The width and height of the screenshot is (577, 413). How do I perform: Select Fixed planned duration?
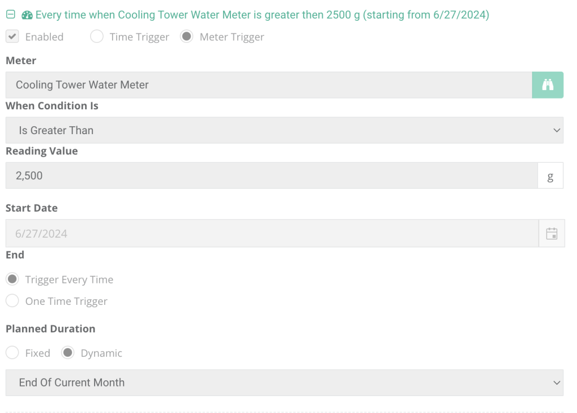[x=12, y=353]
